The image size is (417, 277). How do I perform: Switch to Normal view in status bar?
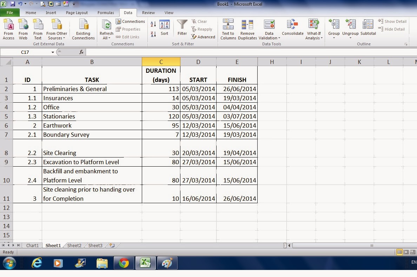click(x=399, y=252)
